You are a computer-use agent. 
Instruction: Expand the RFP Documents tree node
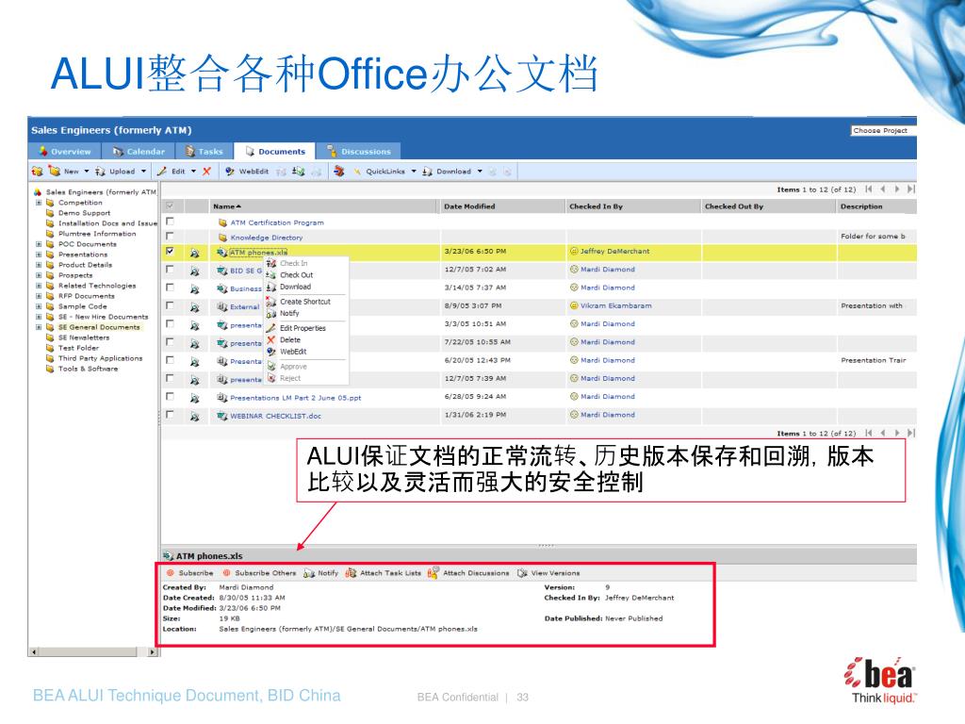(x=38, y=296)
